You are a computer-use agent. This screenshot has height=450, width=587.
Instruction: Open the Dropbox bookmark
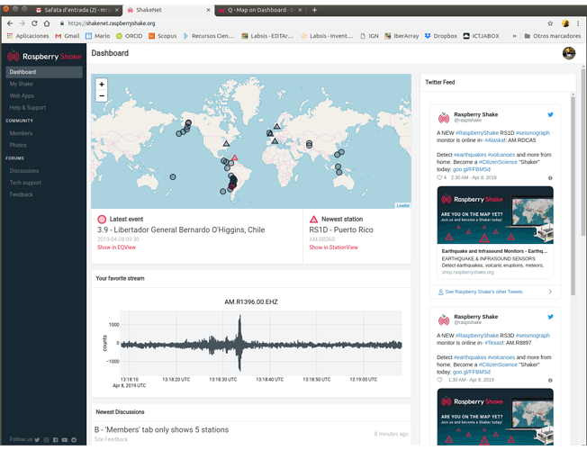coord(440,36)
